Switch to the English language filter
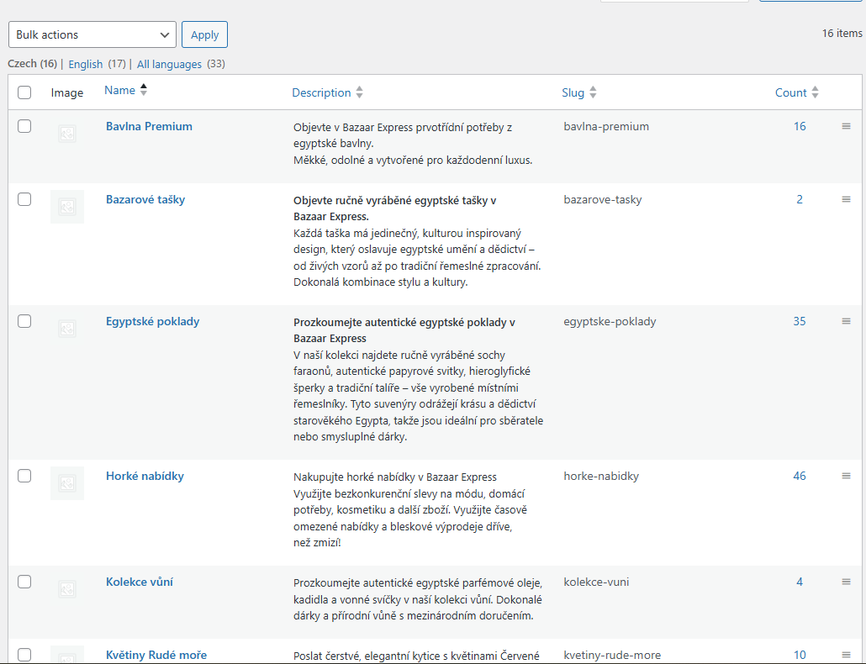 pyautogui.click(x=86, y=64)
